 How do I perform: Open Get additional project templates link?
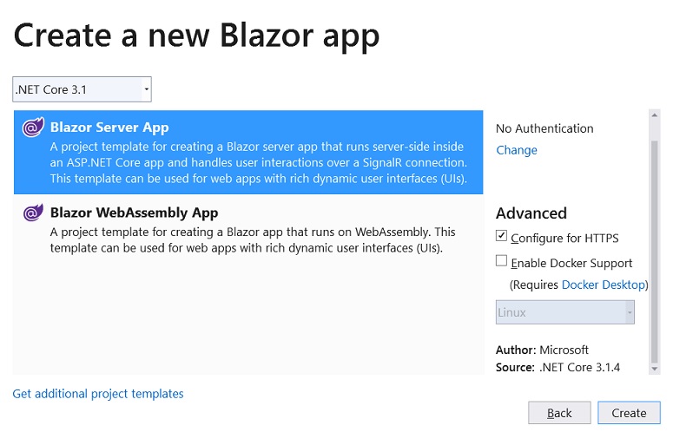98,394
